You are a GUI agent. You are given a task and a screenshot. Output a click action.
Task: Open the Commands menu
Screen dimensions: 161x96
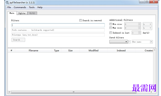pos(20,7)
